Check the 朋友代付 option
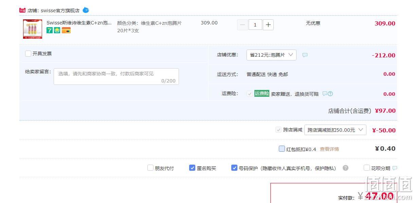This screenshot has width=415, height=203. 150,168
